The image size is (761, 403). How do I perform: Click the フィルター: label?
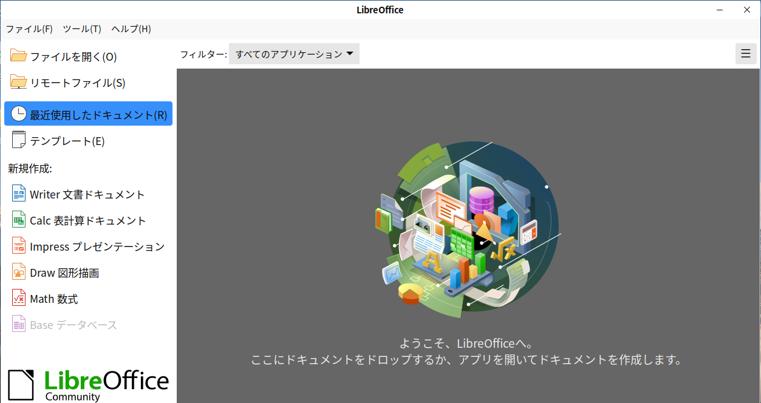203,54
